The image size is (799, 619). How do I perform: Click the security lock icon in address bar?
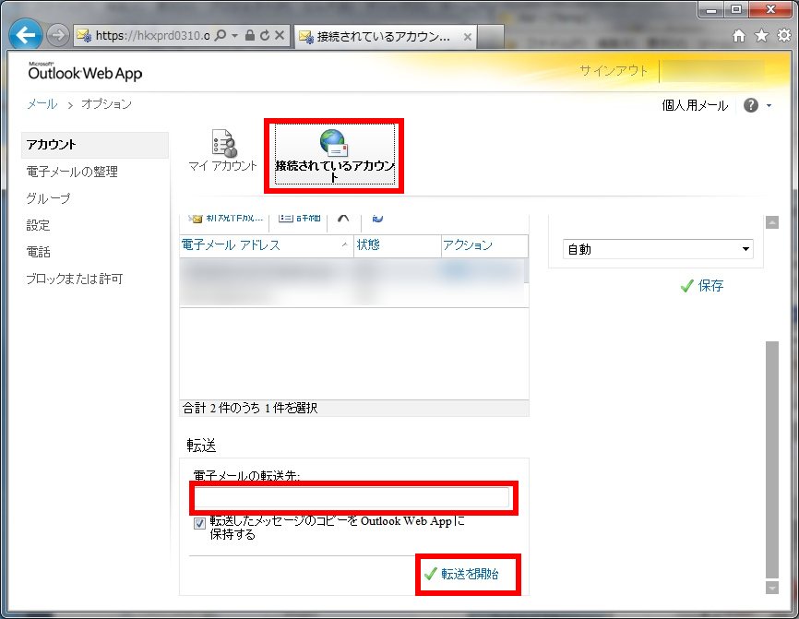[x=250, y=35]
